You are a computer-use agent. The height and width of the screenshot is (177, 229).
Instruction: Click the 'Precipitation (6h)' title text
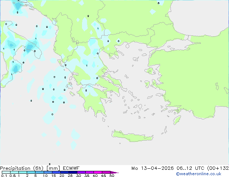22,168
